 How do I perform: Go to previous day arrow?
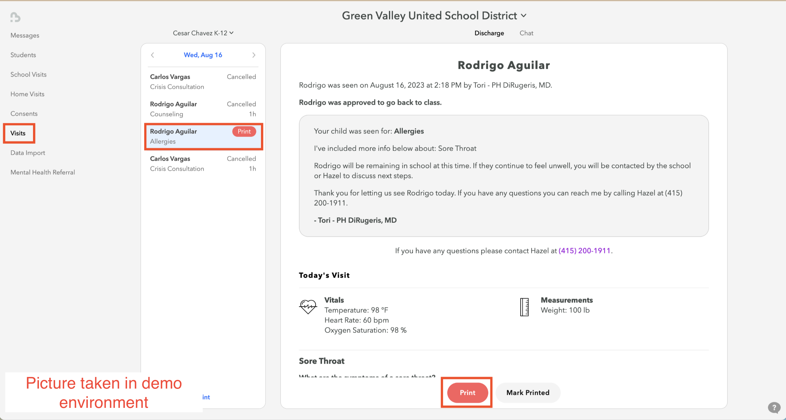(153, 55)
